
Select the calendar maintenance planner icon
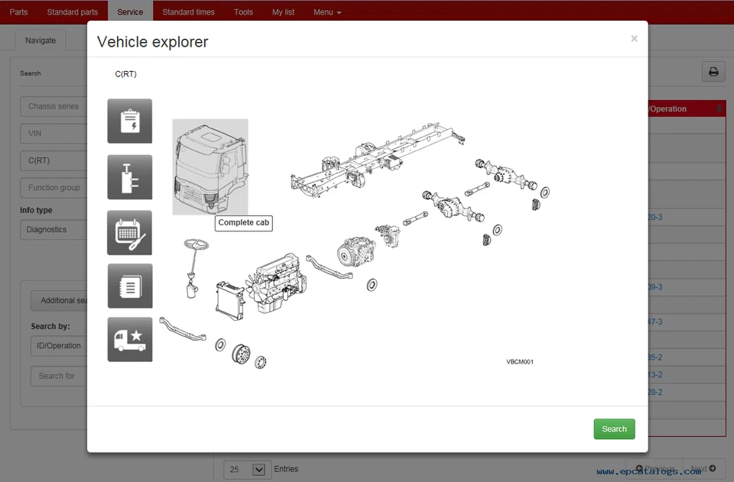pyautogui.click(x=129, y=232)
